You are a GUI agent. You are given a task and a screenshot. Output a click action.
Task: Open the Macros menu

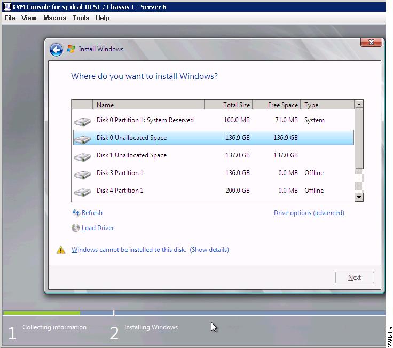click(x=55, y=18)
